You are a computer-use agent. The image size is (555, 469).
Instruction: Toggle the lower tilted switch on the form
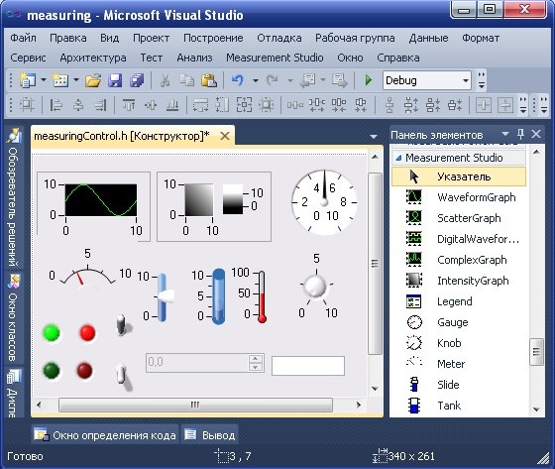click(124, 377)
